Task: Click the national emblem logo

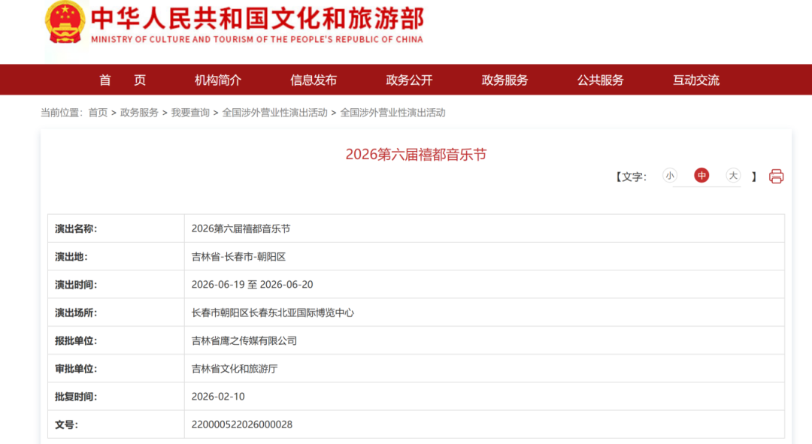Action: 65,22
